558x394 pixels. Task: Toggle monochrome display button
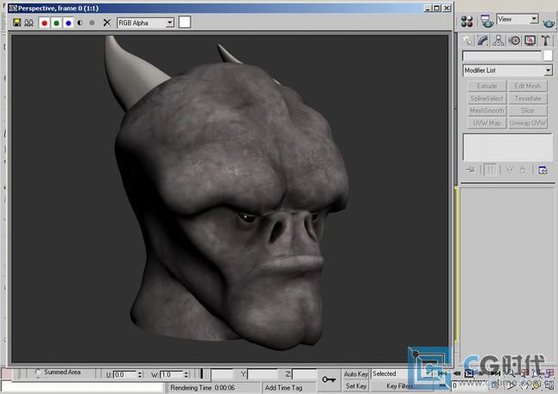click(92, 23)
